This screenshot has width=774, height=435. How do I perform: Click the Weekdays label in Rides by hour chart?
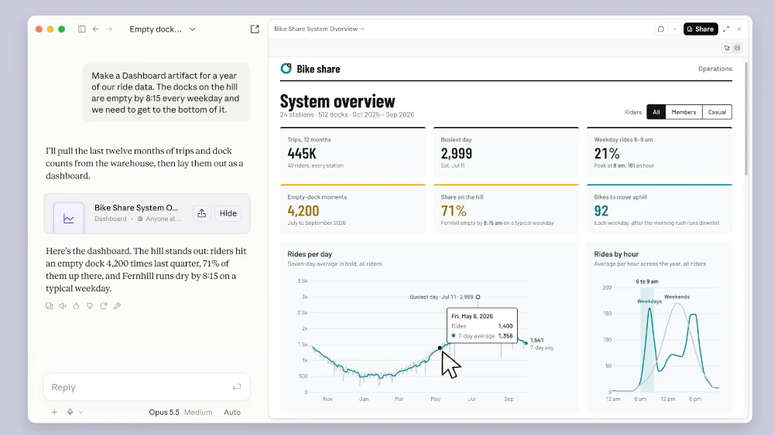[649, 301]
